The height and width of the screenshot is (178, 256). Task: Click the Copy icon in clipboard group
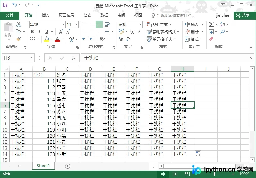point(19,32)
